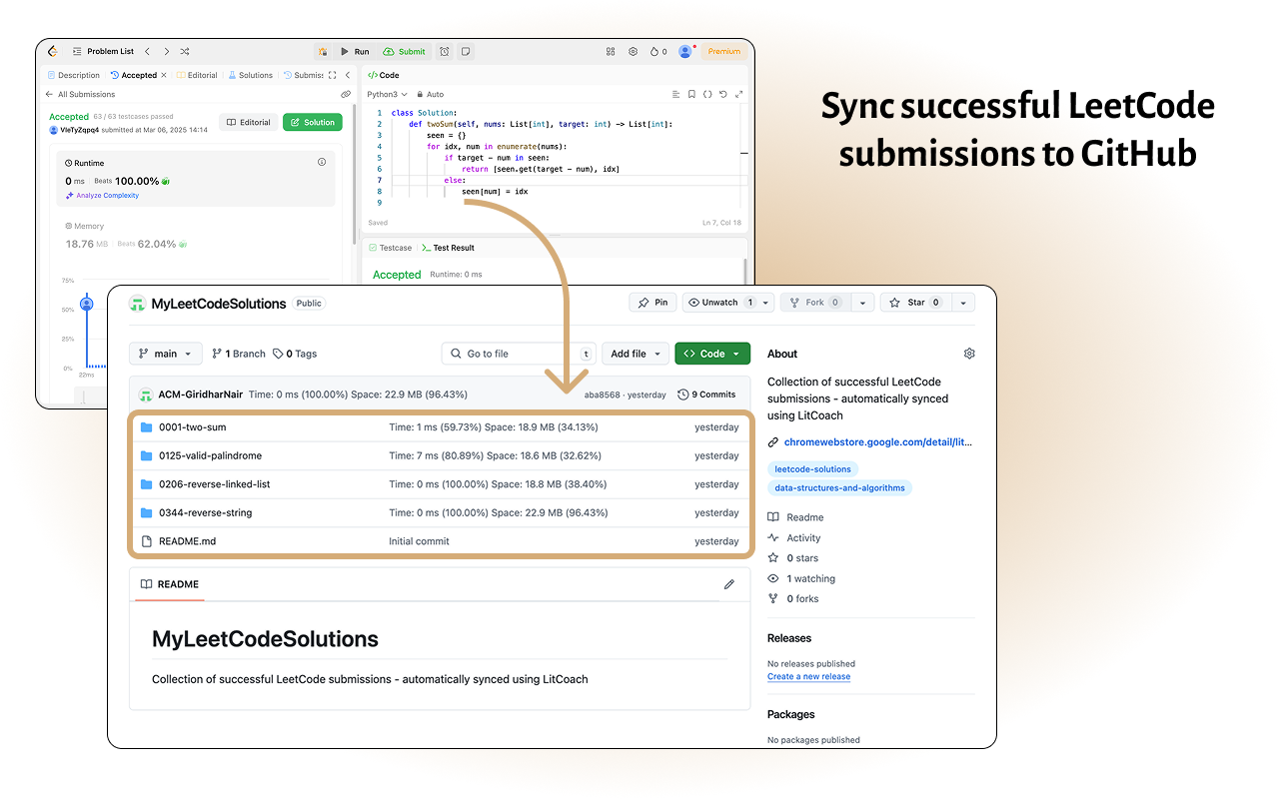Copy submission link icon

coord(346,94)
